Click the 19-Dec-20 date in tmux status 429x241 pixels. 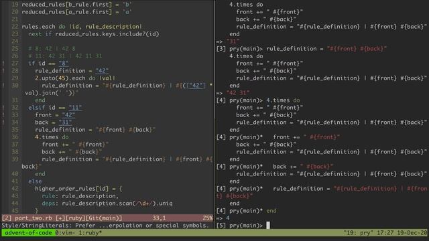412,233
